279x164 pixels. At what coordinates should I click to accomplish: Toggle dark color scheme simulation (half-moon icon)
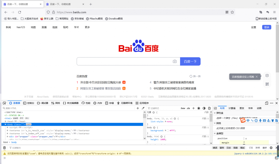(x=204, y=108)
